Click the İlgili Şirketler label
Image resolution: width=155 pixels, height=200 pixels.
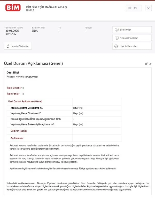pyautogui.click(x=14, y=88)
